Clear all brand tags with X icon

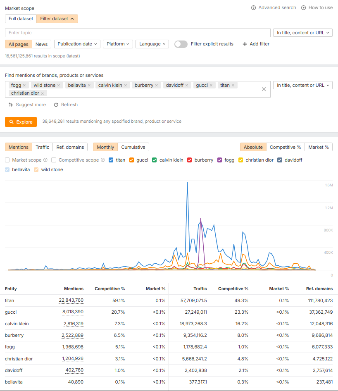264,89
